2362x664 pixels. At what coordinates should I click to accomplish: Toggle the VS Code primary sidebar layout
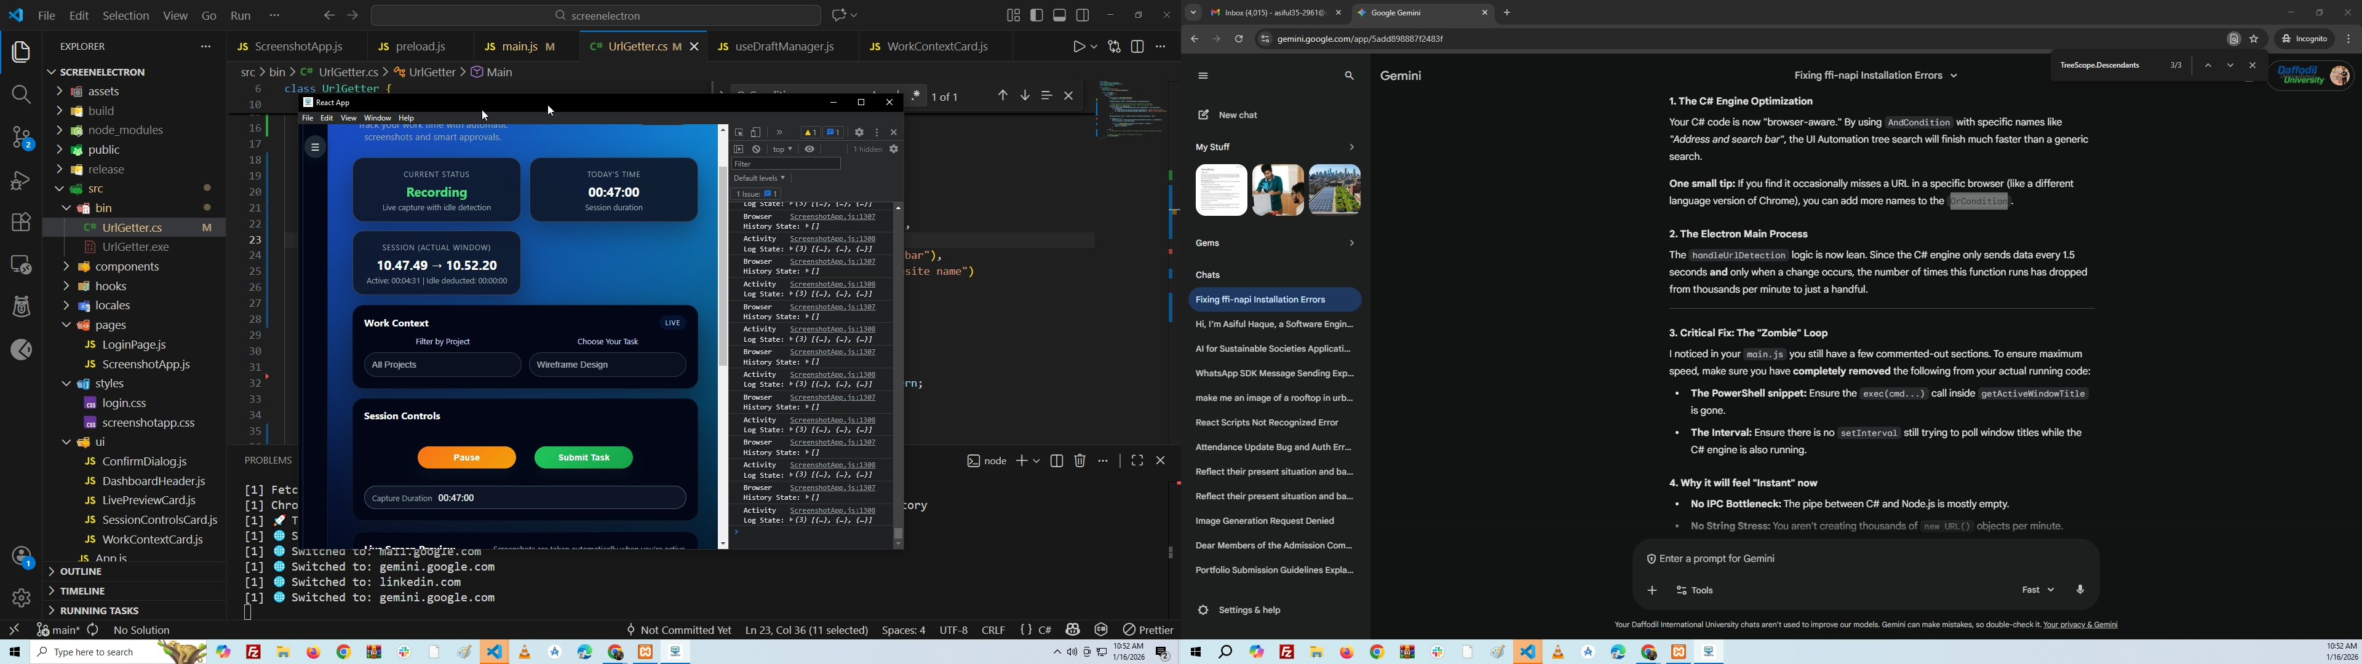(1037, 15)
